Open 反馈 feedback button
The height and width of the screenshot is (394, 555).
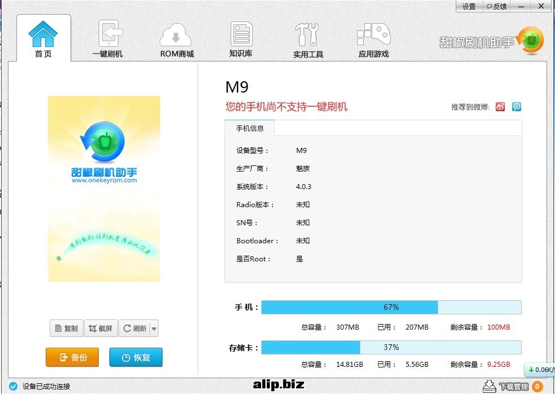[496, 6]
